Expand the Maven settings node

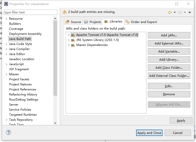click(6, 74)
